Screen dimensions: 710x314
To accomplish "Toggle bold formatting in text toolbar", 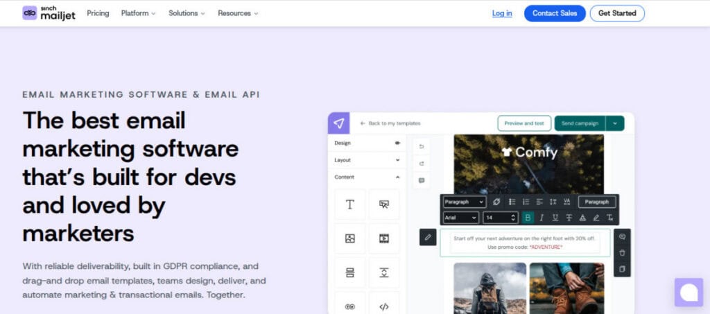I will (x=528, y=218).
